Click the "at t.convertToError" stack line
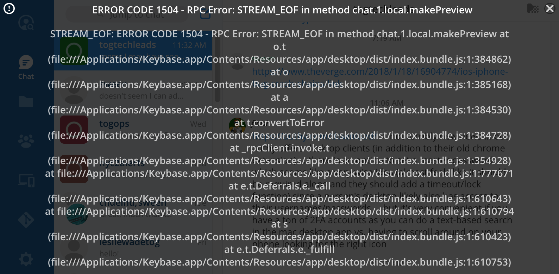 279,123
